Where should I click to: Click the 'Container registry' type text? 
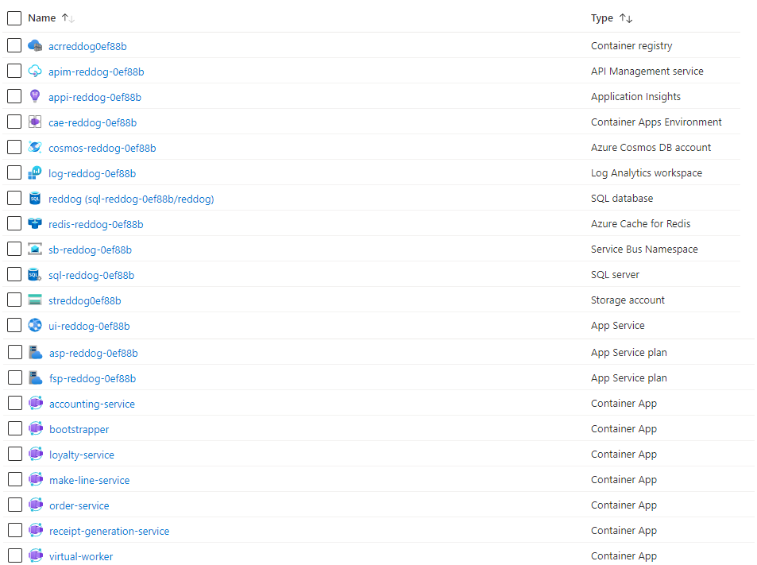(x=631, y=46)
